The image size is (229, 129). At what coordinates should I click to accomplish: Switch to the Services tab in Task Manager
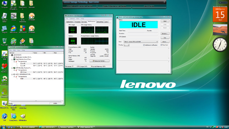tap(84, 22)
